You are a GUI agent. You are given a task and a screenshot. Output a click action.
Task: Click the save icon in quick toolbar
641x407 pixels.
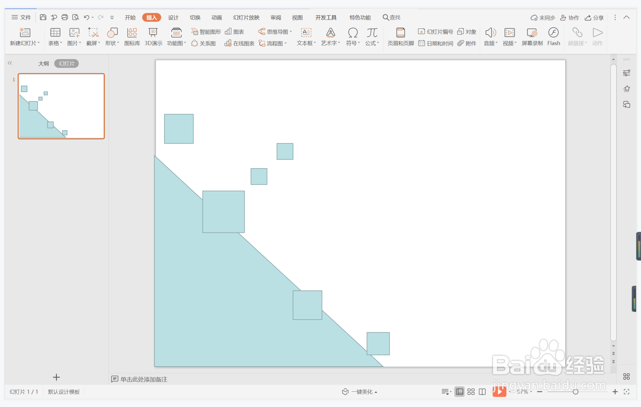pyautogui.click(x=43, y=17)
